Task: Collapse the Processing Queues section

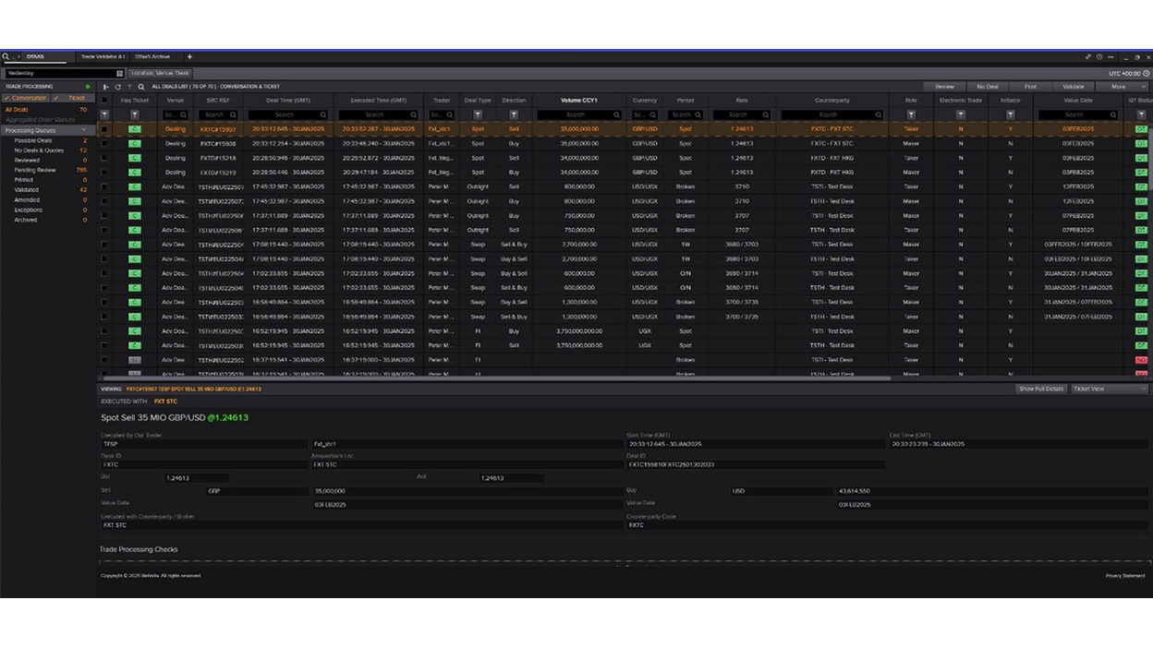Action: (x=84, y=130)
